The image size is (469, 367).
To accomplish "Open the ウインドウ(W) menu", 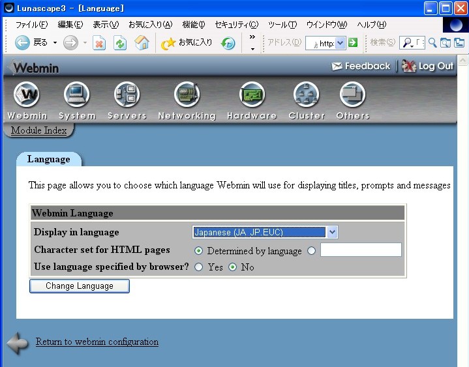I will tap(327, 25).
